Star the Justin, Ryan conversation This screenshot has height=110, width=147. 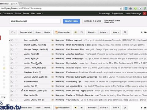tap(17, 58)
